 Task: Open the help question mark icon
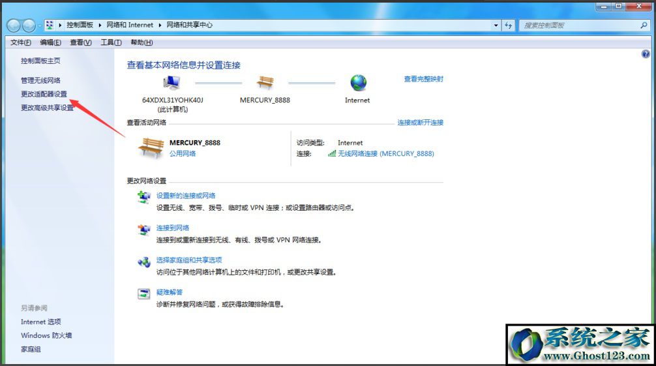pos(646,54)
